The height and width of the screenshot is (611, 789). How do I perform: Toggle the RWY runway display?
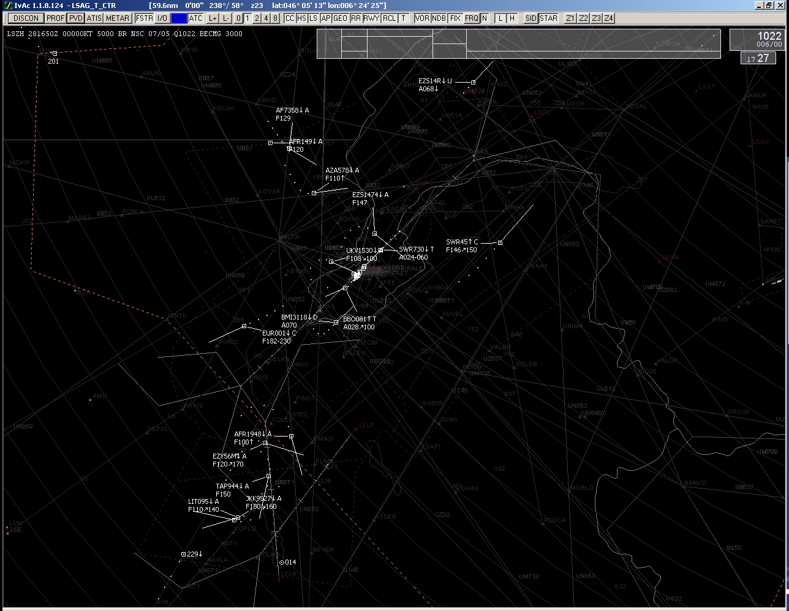[x=371, y=18]
